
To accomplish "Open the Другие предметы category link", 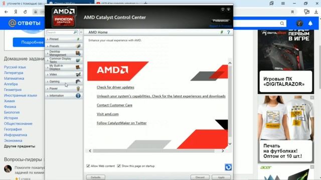I will pos(20,146).
